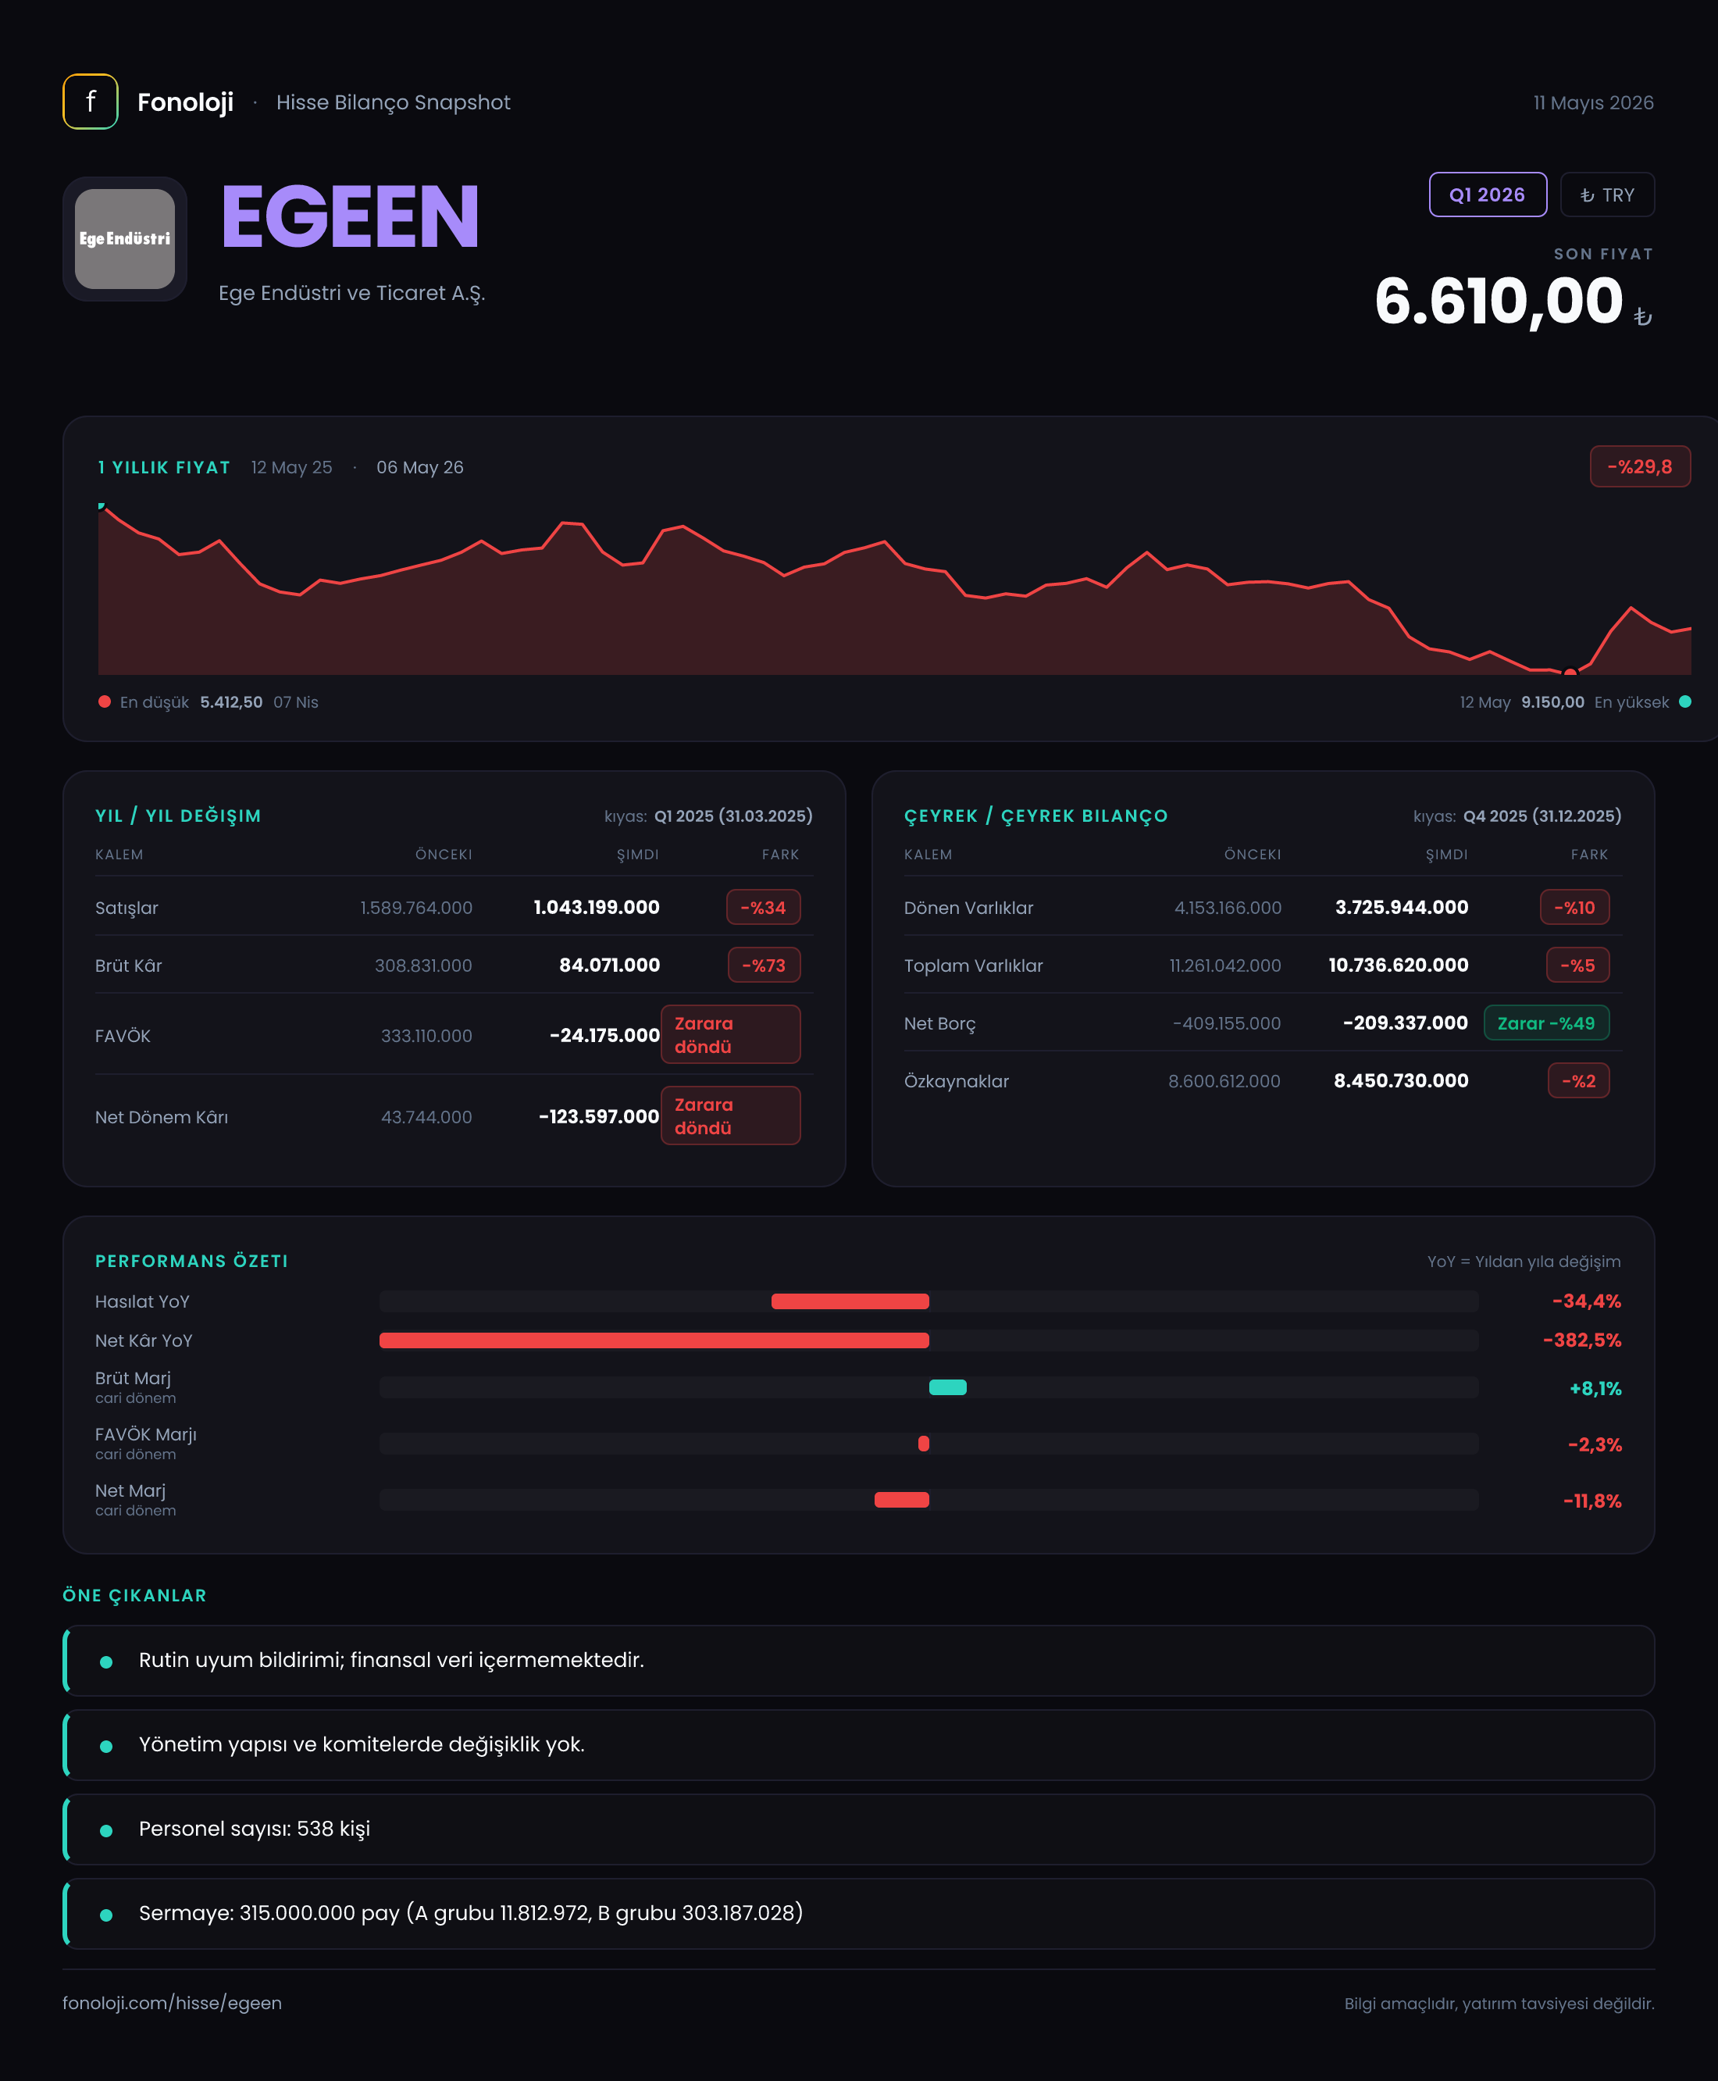Click Toplam Varlıklar value 10.736.620.000
Screen dimensions: 1718x2081
1399,966
